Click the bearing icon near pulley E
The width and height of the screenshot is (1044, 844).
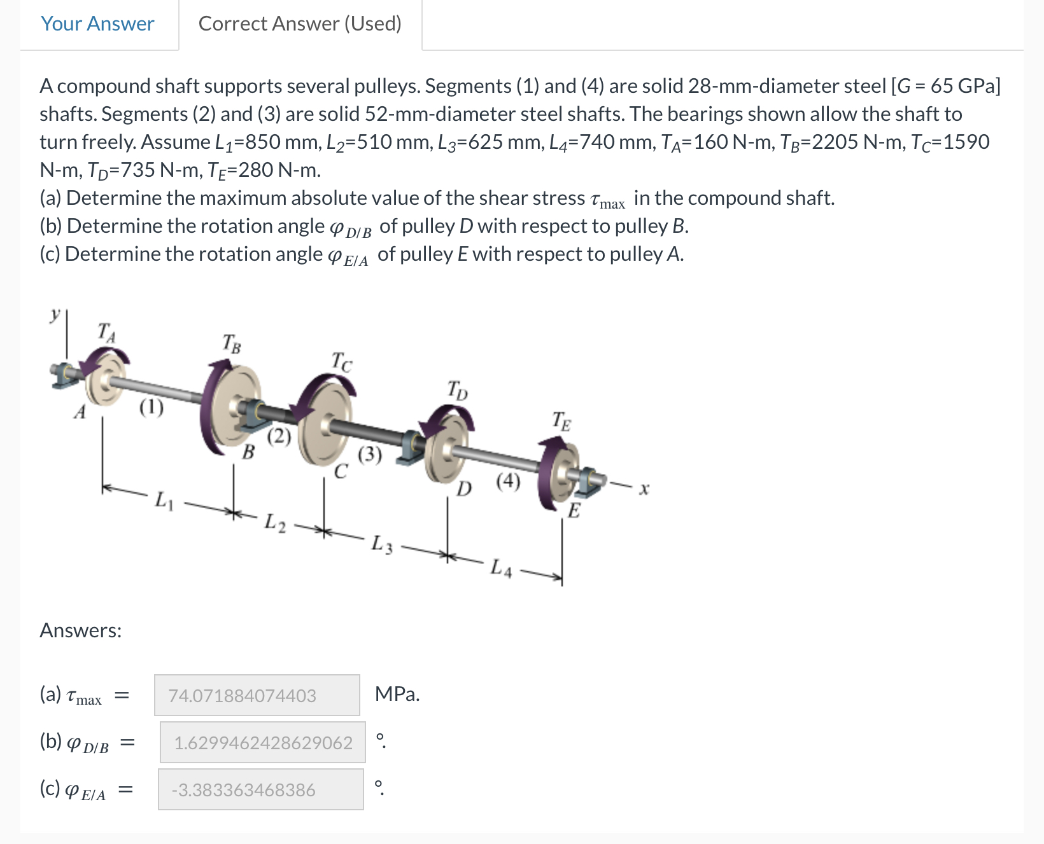[586, 481]
